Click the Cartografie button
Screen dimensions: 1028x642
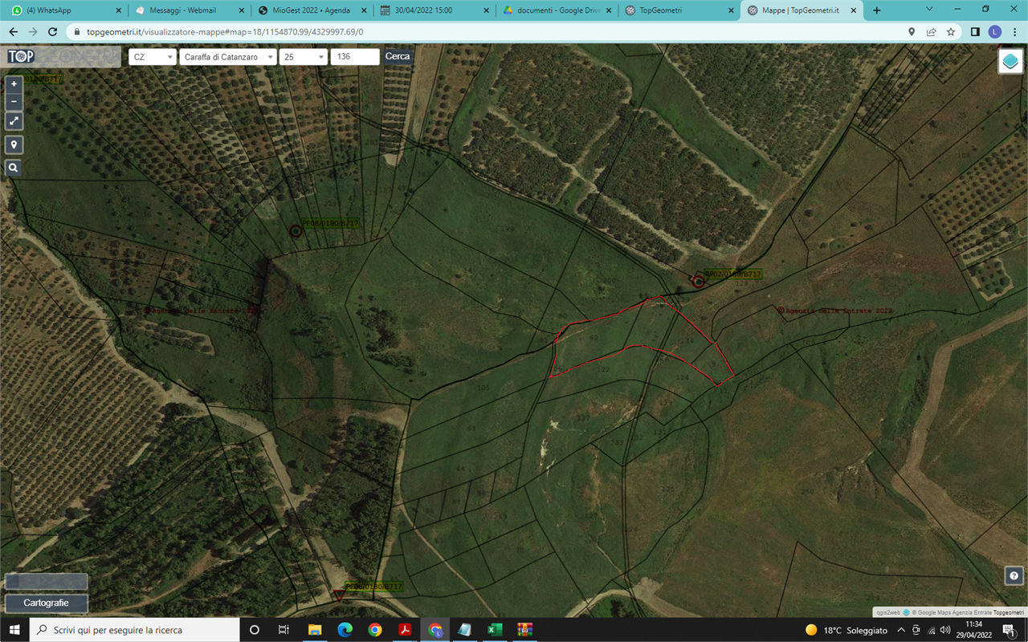[46, 603]
